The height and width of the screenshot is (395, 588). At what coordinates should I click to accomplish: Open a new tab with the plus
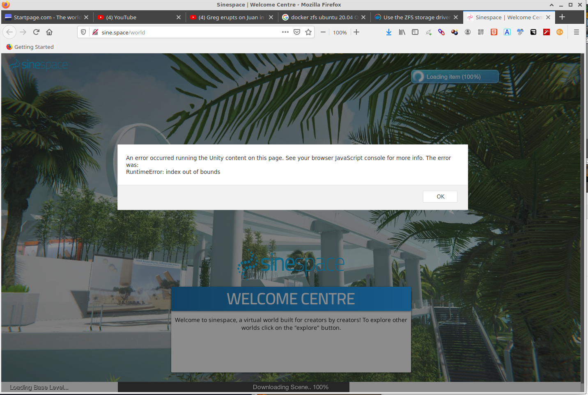(562, 17)
